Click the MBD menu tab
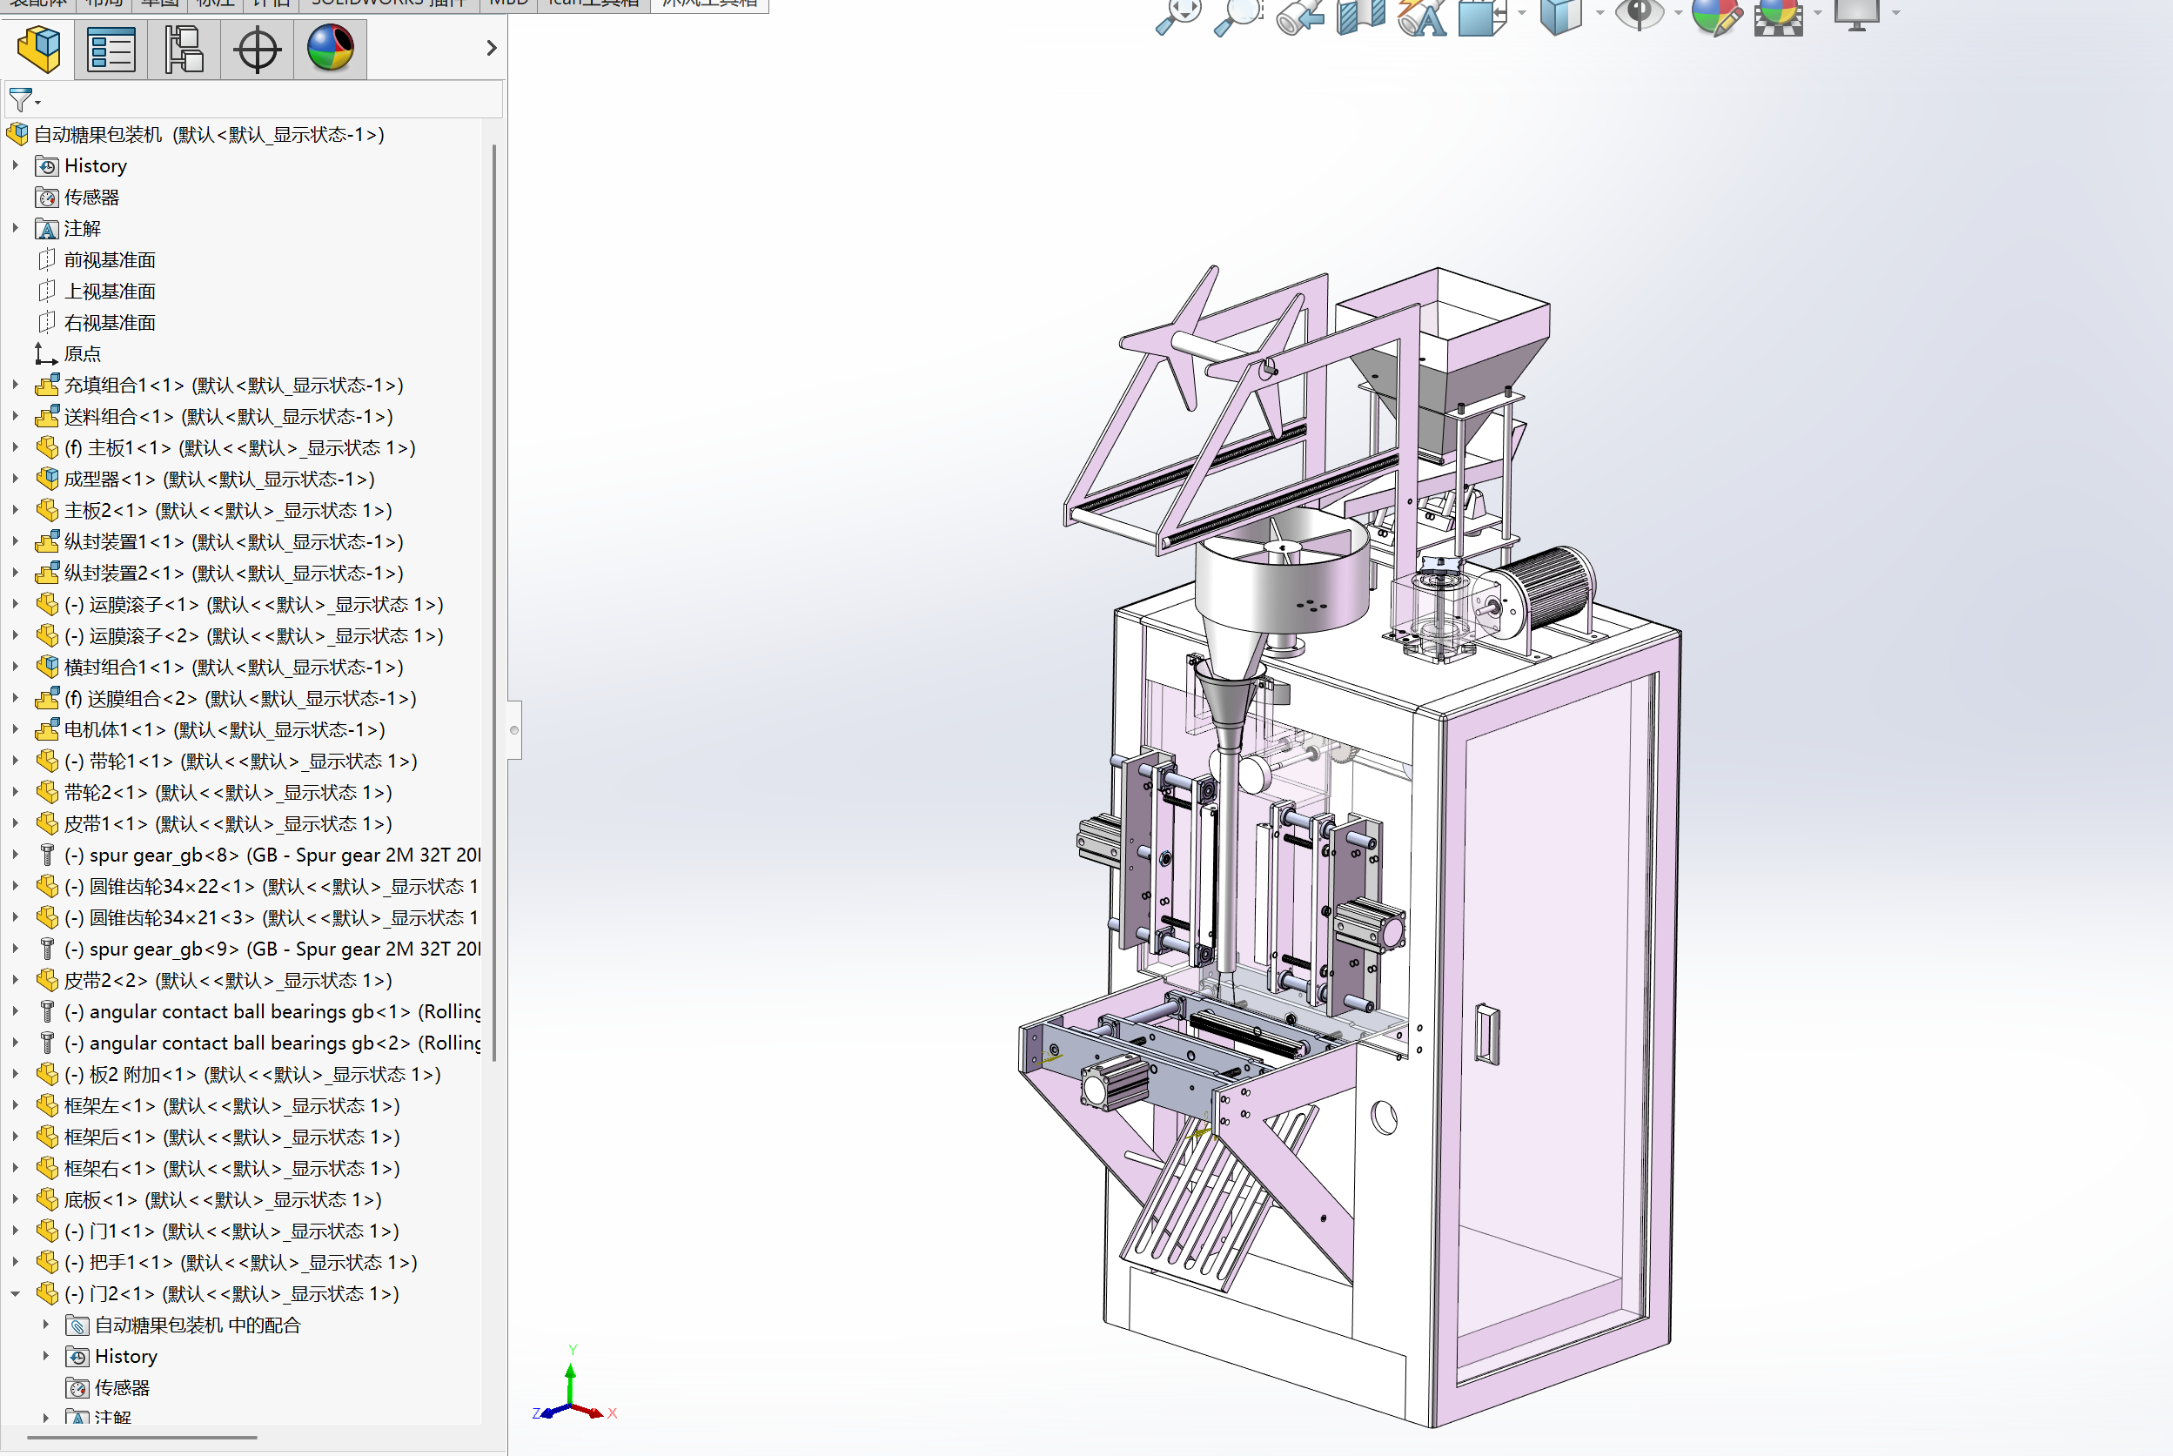This screenshot has width=2173, height=1456. point(506,3)
